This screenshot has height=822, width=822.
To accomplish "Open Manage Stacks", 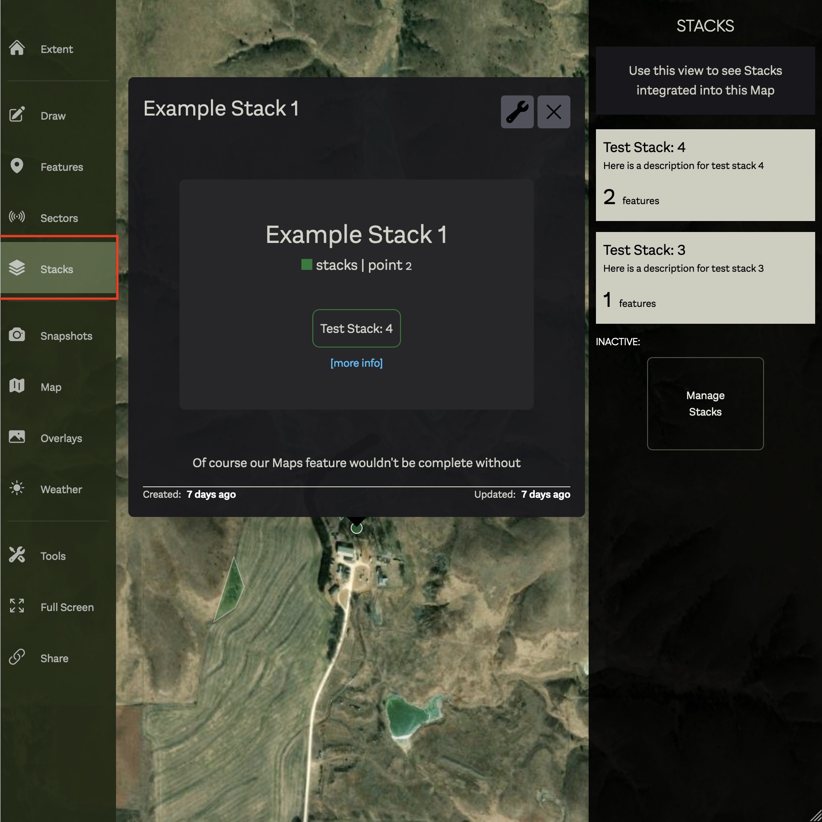I will (x=705, y=404).
